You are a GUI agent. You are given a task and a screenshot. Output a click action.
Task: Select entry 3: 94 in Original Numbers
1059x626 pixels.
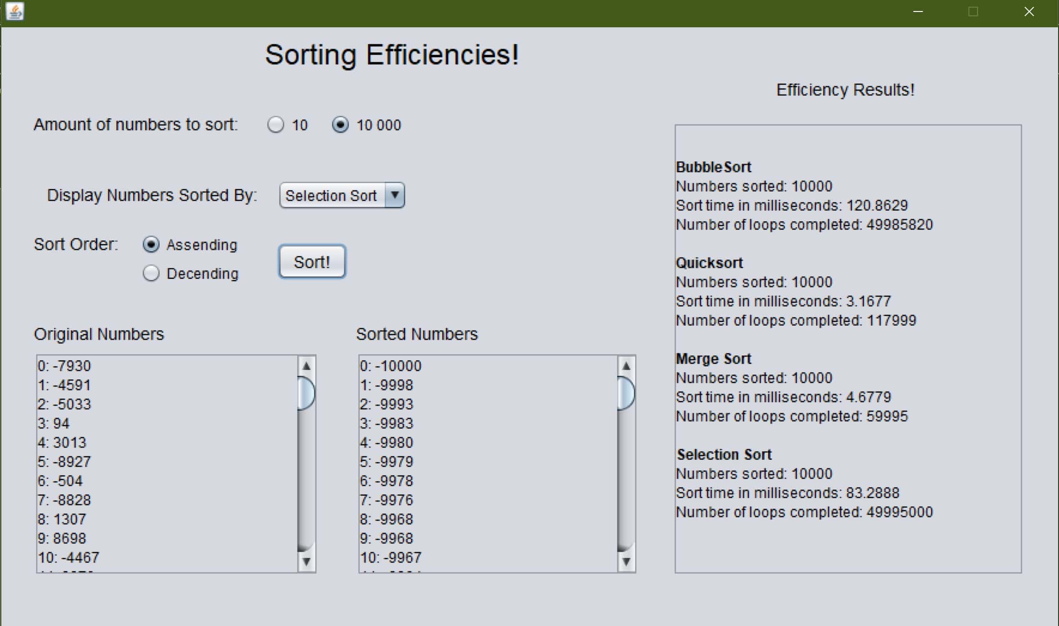[x=54, y=423]
